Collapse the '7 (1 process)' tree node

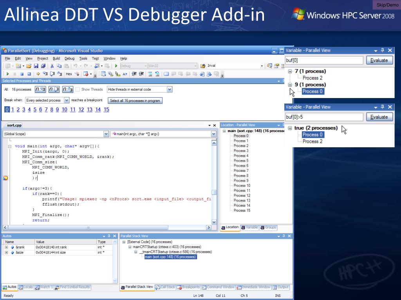coord(290,71)
